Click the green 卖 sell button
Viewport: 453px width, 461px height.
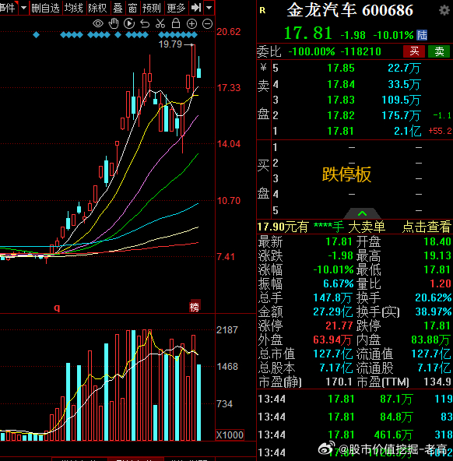tap(439, 51)
